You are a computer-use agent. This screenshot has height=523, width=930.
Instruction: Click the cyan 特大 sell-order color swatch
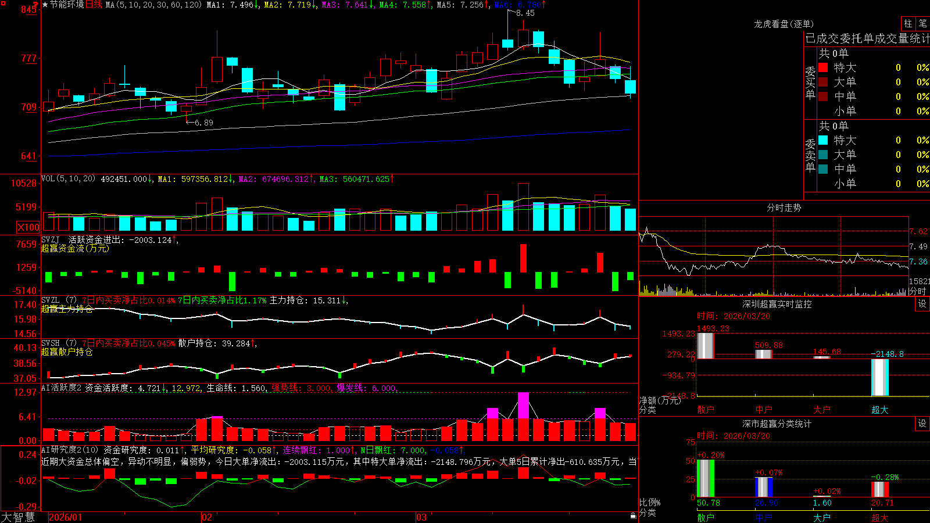coord(823,140)
